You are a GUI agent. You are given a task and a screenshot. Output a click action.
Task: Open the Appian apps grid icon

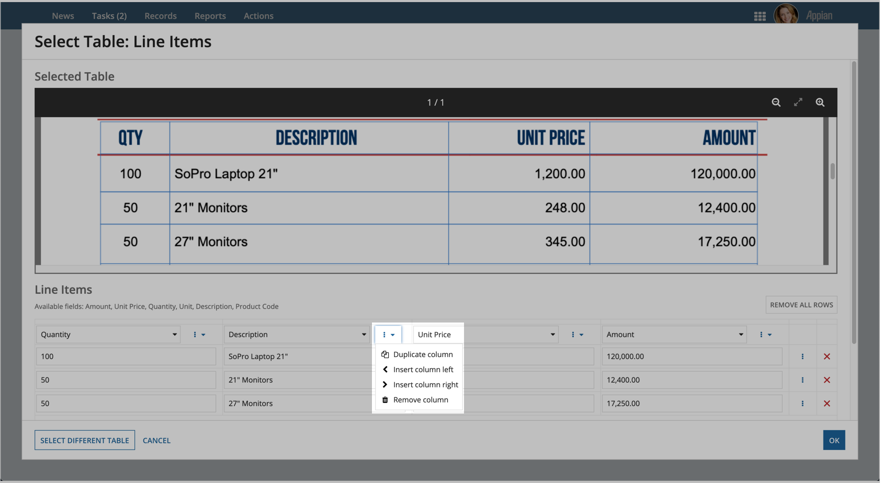click(x=760, y=16)
